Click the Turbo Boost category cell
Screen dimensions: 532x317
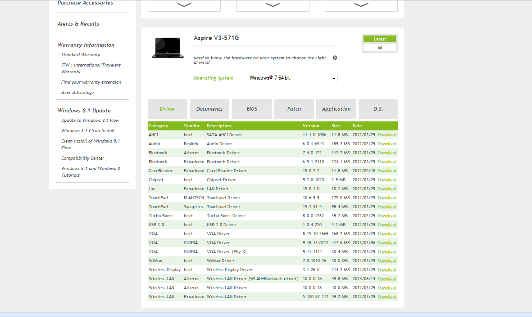tap(161, 216)
